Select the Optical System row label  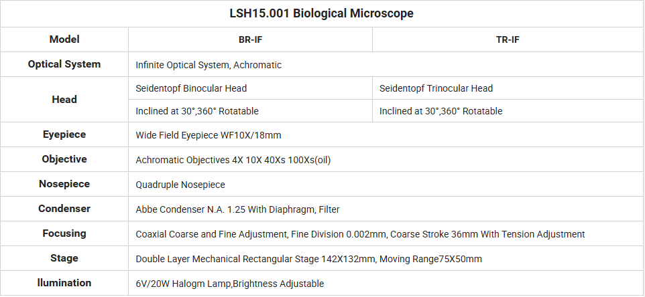(64, 64)
